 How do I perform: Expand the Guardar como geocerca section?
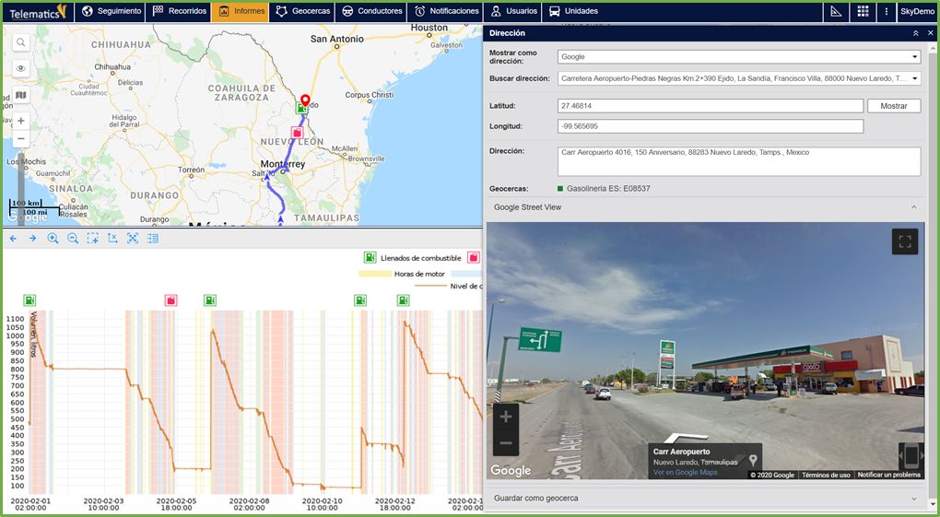pyautogui.click(x=705, y=499)
